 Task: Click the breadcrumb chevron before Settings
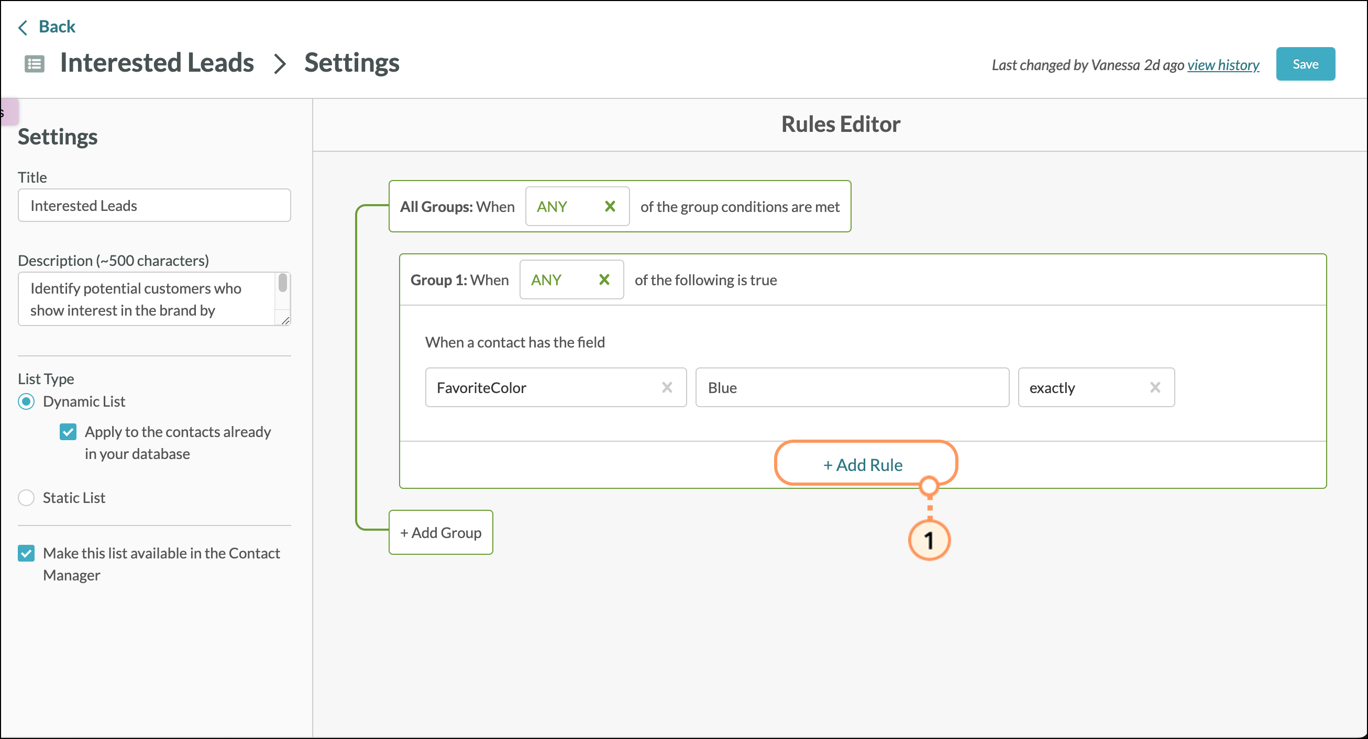pyautogui.click(x=279, y=64)
